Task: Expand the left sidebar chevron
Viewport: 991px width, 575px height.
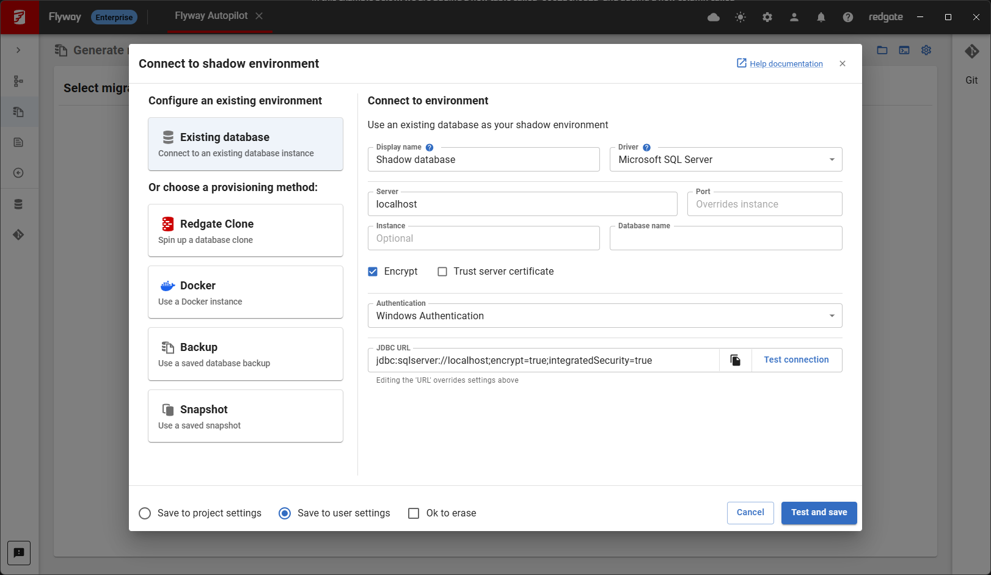Action: pos(18,50)
